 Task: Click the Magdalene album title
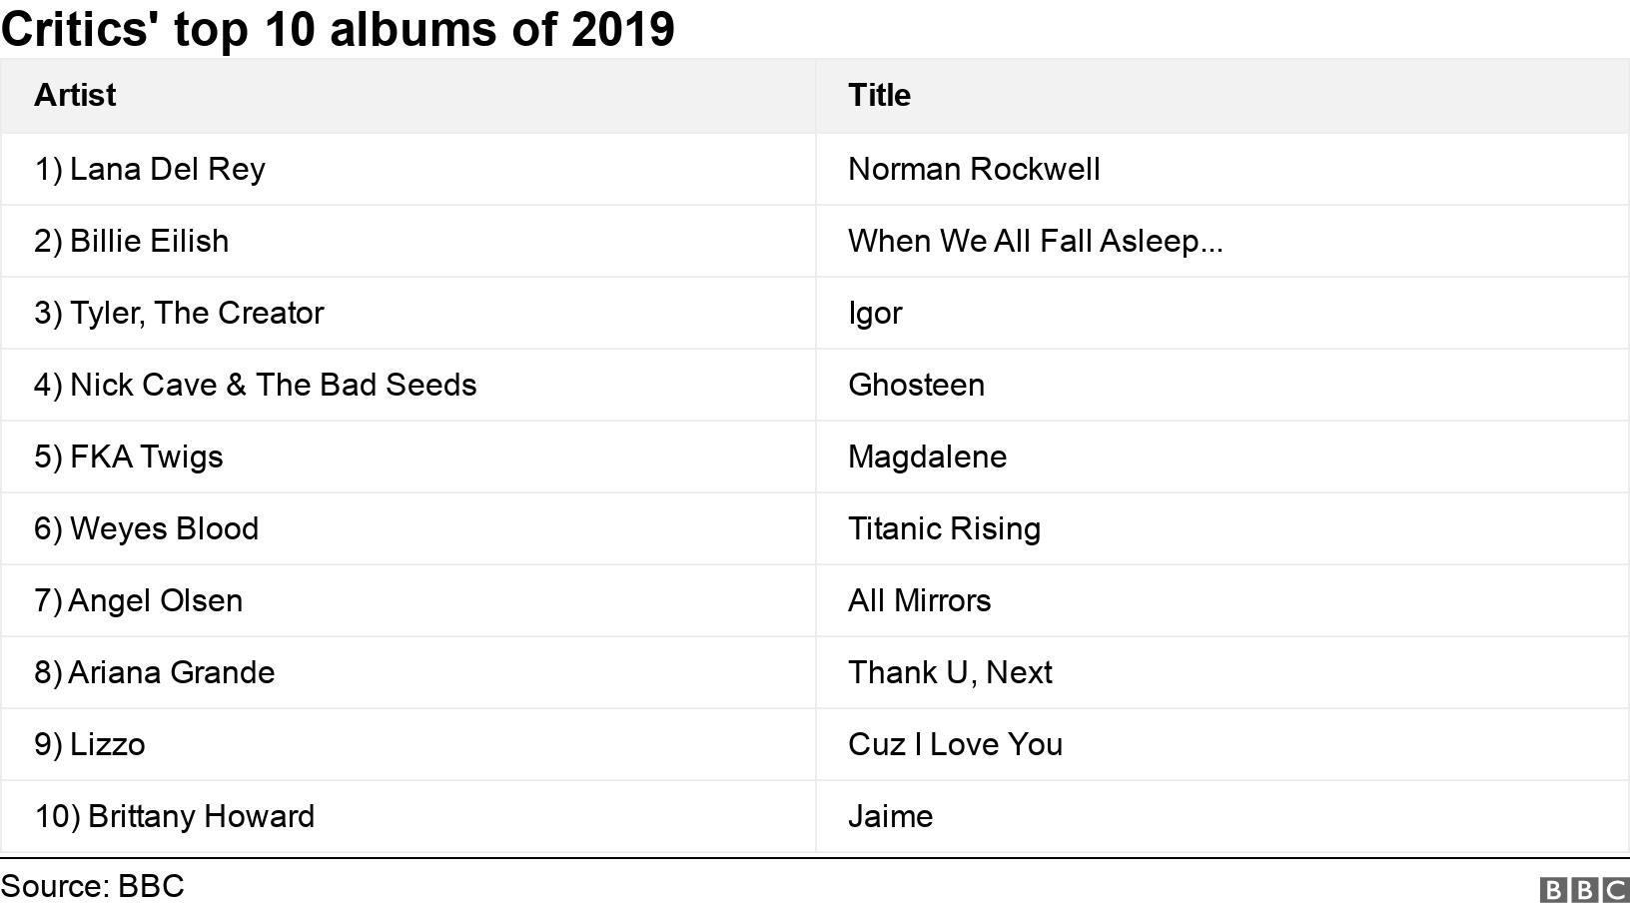pyautogui.click(x=927, y=456)
